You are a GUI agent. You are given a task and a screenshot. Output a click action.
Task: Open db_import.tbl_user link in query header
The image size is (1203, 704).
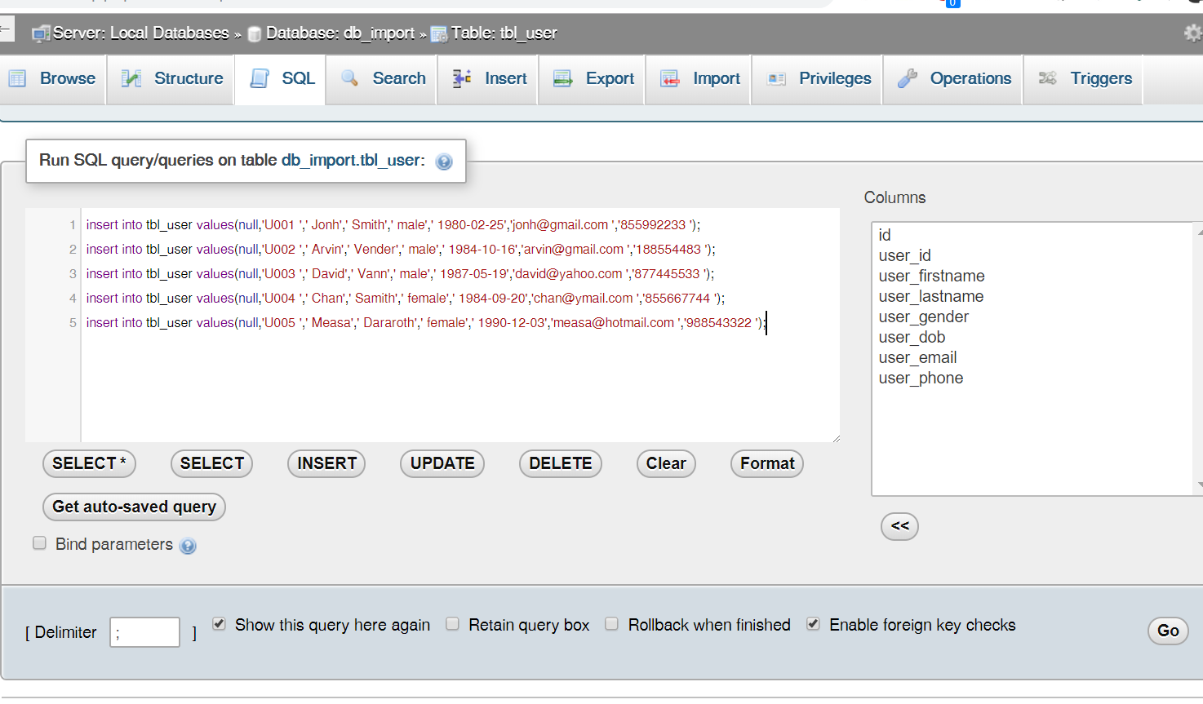click(353, 160)
